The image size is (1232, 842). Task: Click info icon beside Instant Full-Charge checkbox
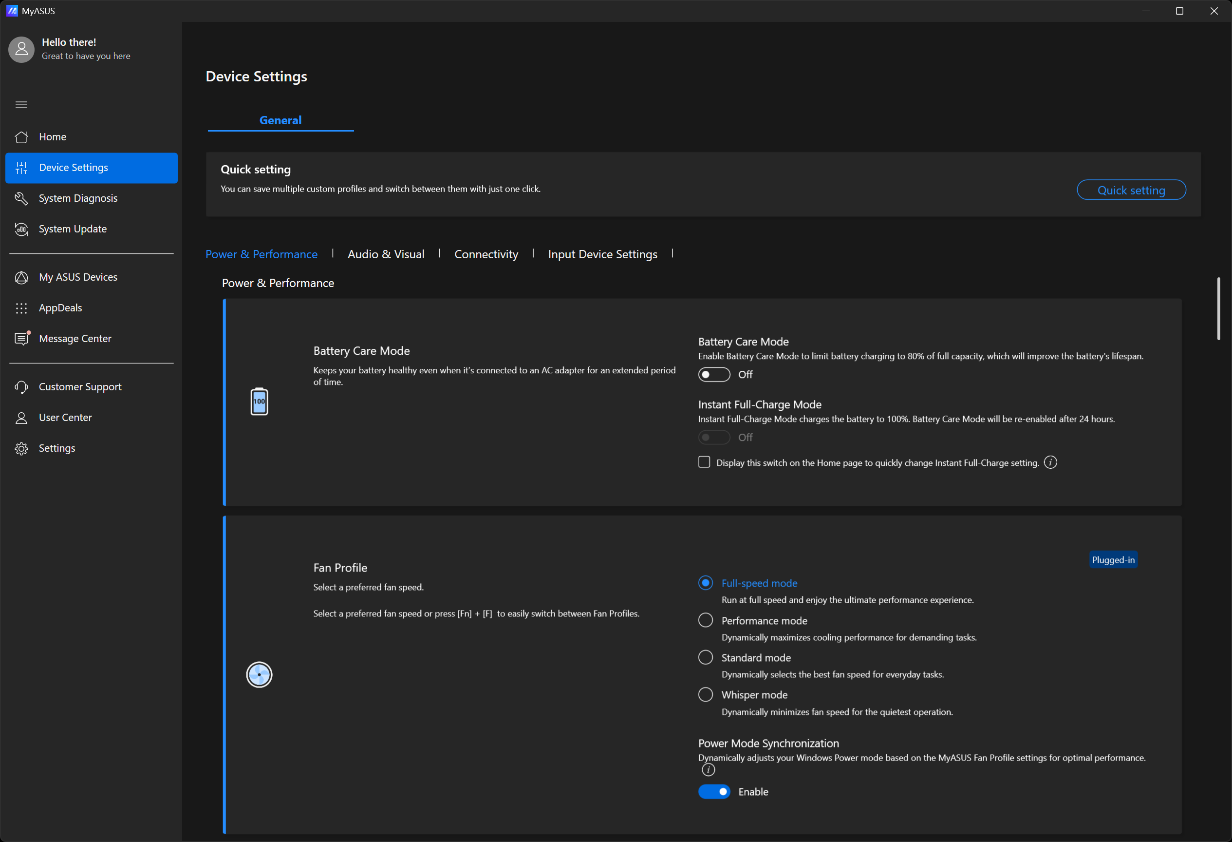coord(1050,462)
